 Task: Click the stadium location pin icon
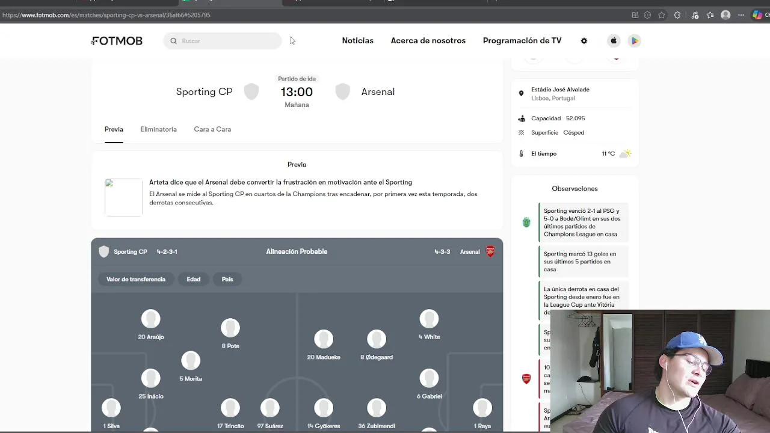click(x=522, y=93)
